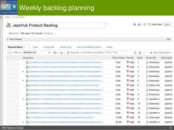Click the Priority column header
This screenshot has width=174, height=130.
(130, 58)
